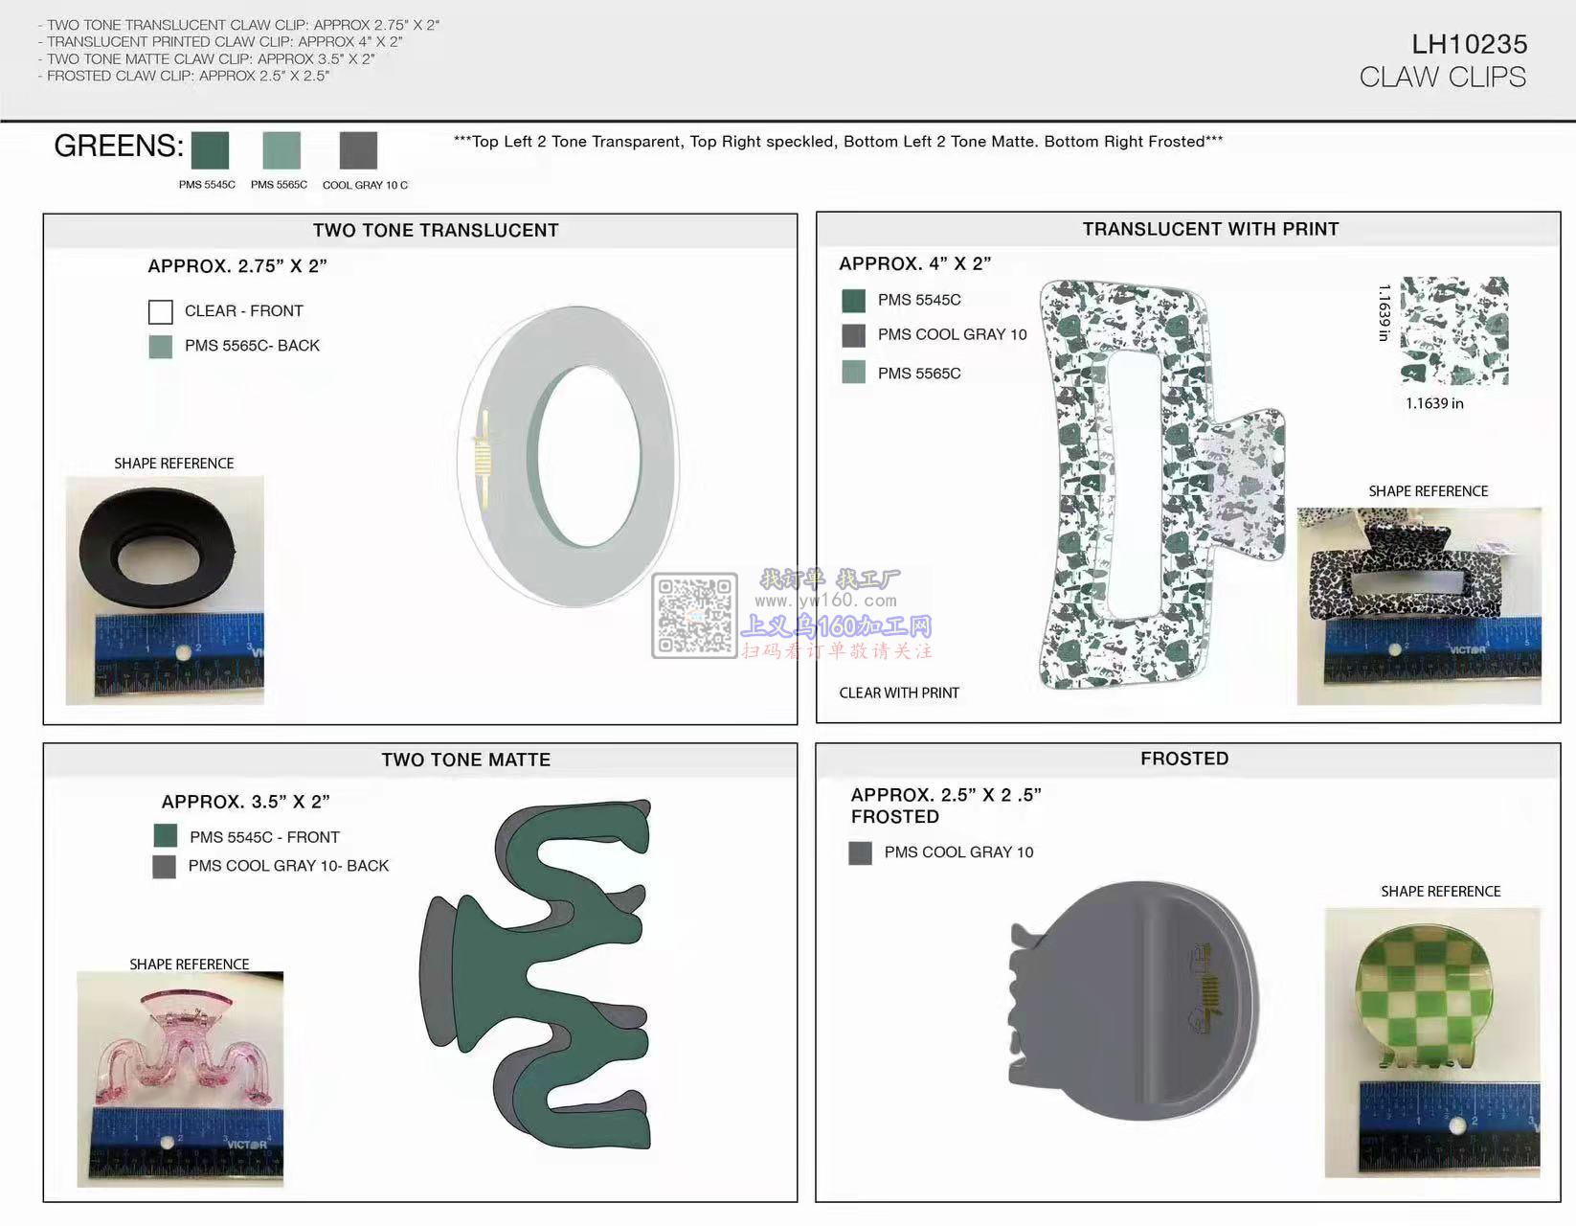
Task: Click the QR code in the watermark
Action: coord(694,615)
